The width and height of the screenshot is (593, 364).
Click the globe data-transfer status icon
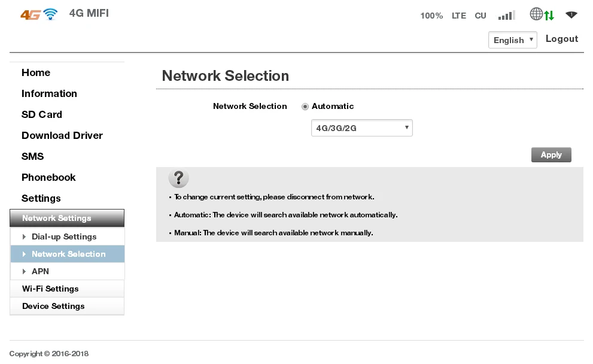[542, 14]
